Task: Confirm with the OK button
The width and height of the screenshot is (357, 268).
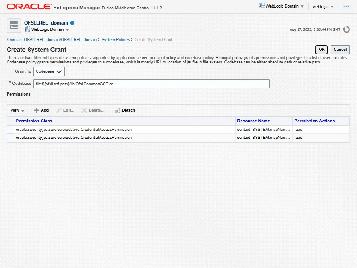Action: tap(321, 50)
